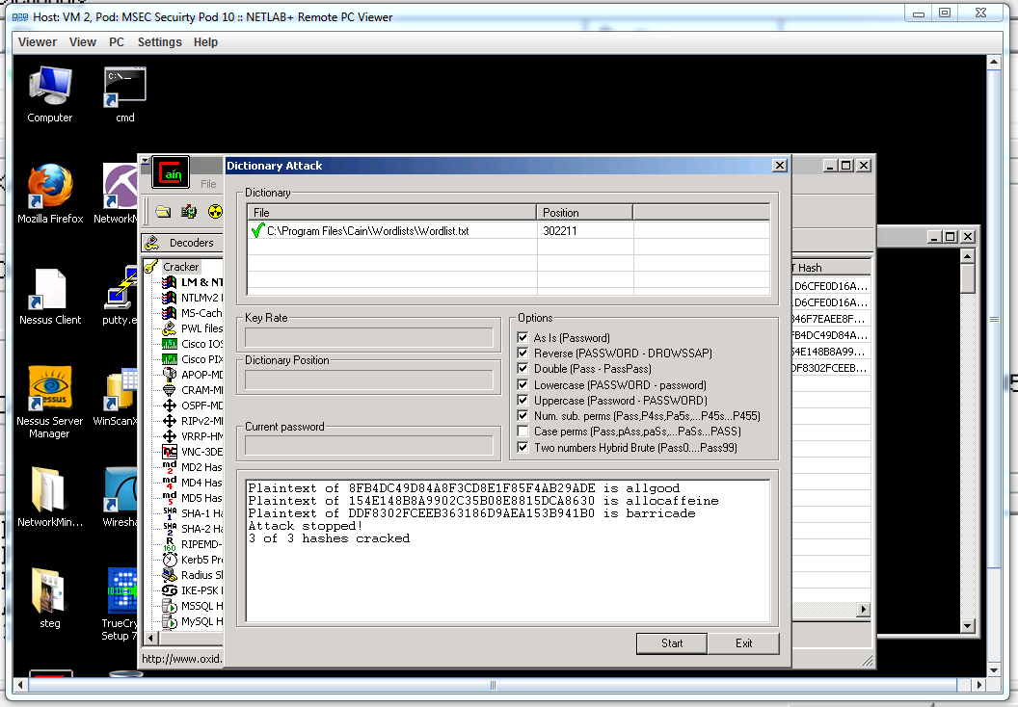Select the Cracker root tree node
Image resolution: width=1018 pixels, height=707 pixels.
point(180,267)
